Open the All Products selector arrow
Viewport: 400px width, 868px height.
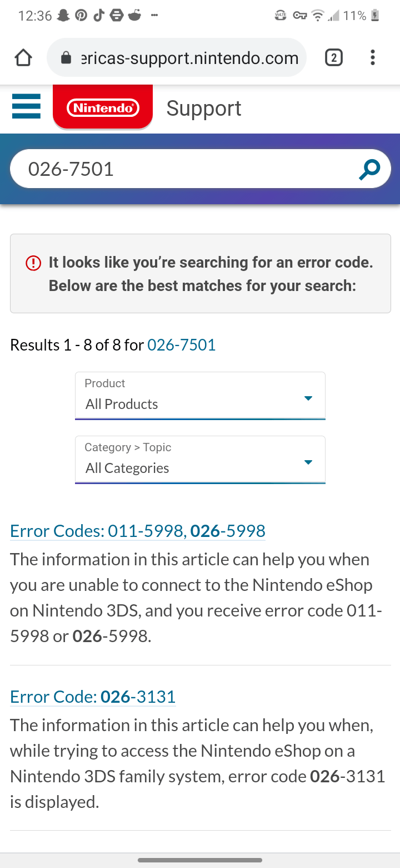[x=308, y=398]
